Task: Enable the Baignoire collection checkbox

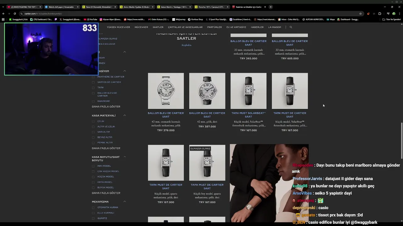Action: click(x=93, y=101)
